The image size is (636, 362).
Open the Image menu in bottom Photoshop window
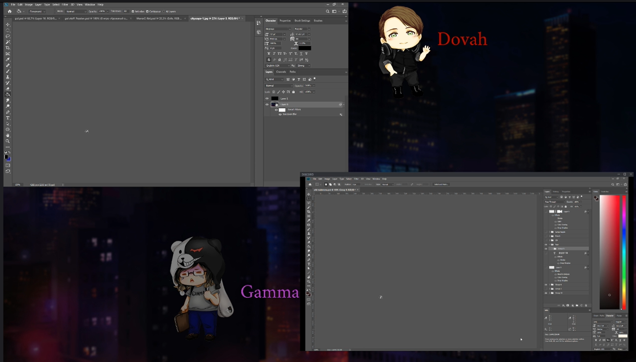[x=327, y=179]
